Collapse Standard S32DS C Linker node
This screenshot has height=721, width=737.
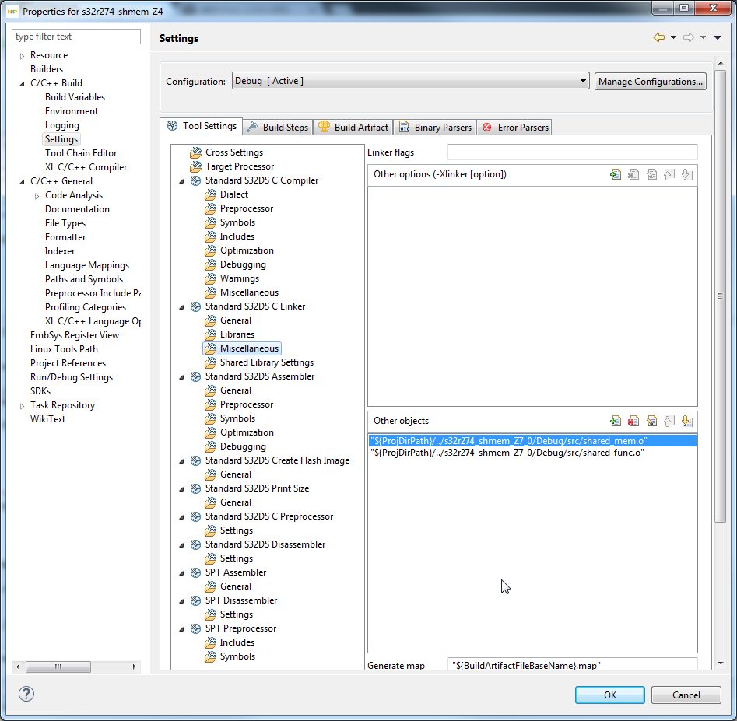click(x=181, y=307)
